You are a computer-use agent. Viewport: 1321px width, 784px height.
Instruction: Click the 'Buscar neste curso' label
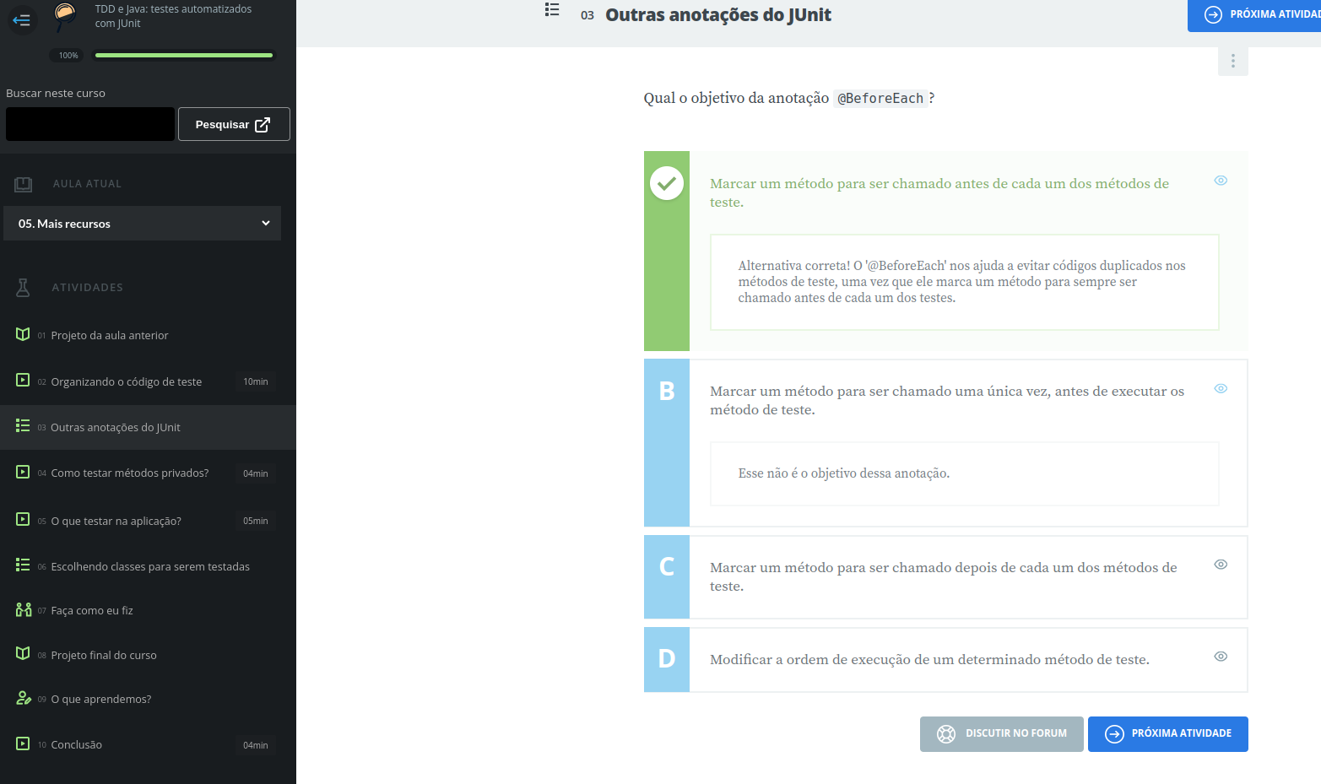[x=56, y=94]
